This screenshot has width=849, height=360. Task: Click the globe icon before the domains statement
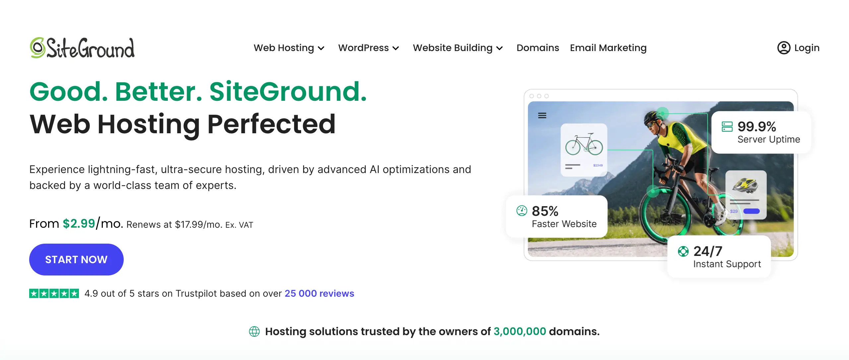254,331
